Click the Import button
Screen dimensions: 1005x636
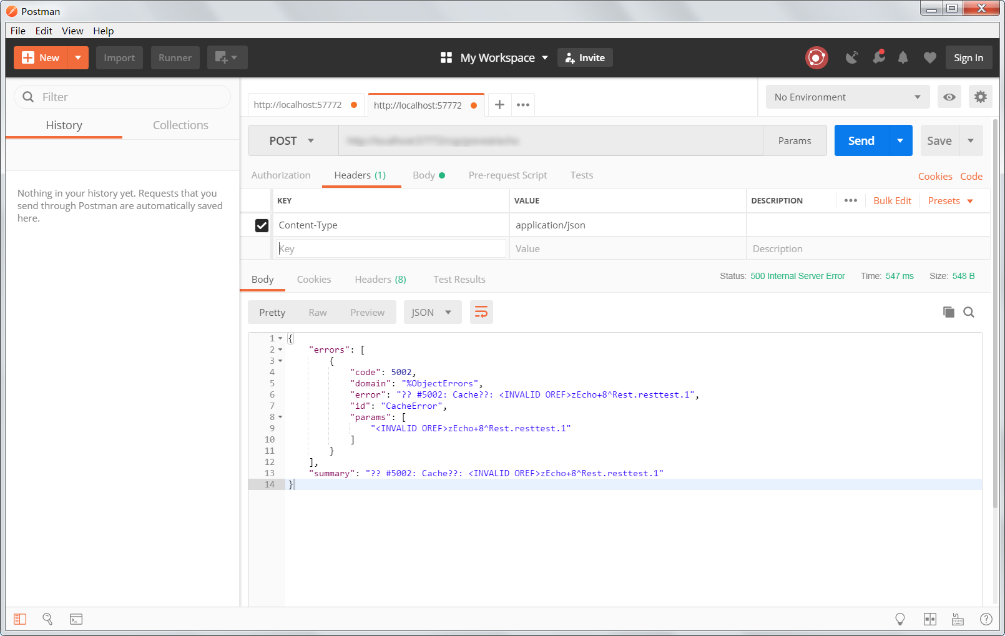click(119, 57)
